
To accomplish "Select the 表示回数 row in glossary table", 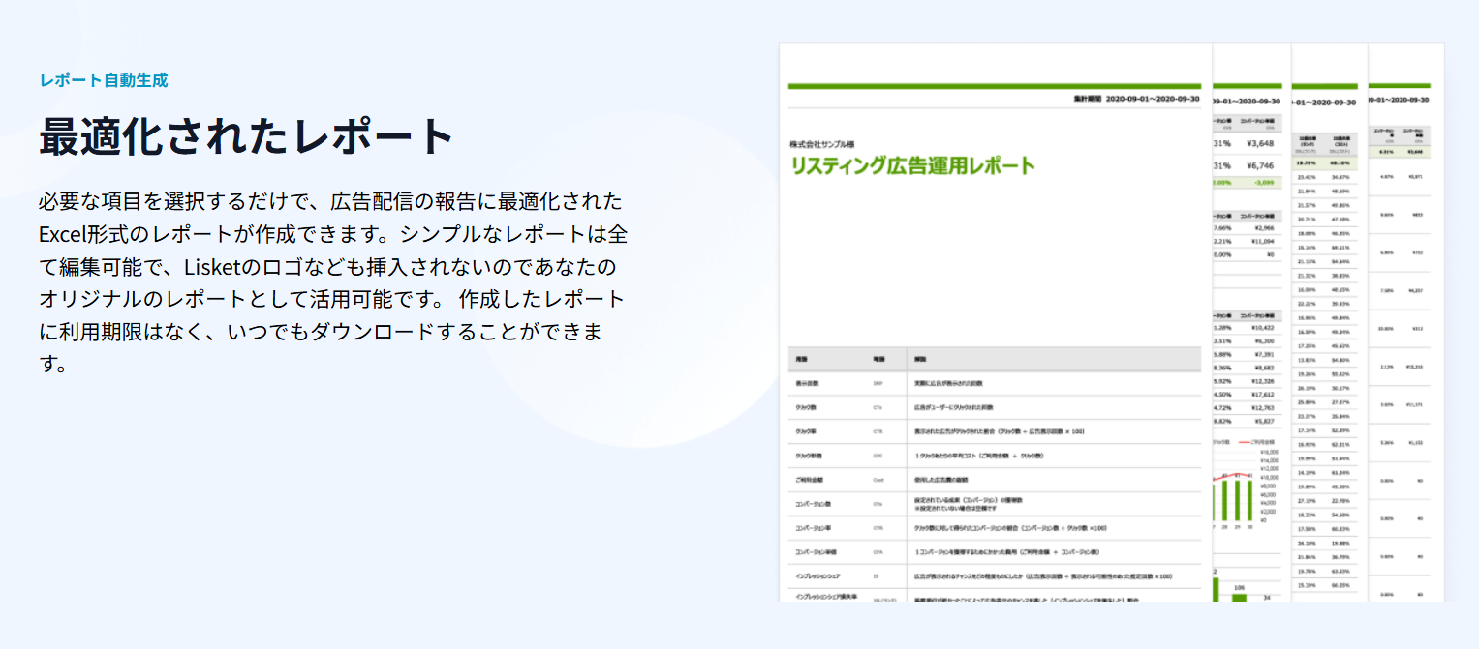I will point(995,384).
